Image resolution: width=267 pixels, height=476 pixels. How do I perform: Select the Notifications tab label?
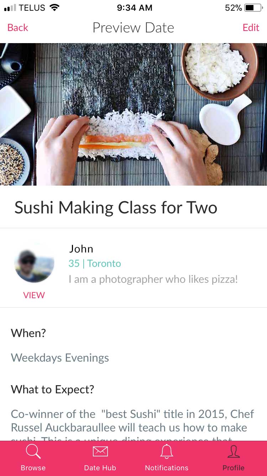tap(167, 468)
